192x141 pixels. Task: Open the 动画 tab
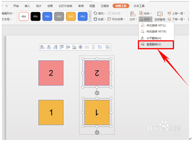(x=50, y=6)
